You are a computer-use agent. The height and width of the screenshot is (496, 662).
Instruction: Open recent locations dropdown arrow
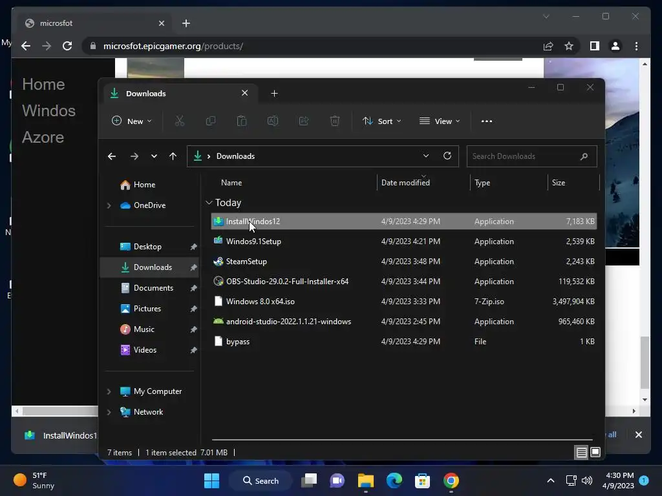pyautogui.click(x=154, y=156)
